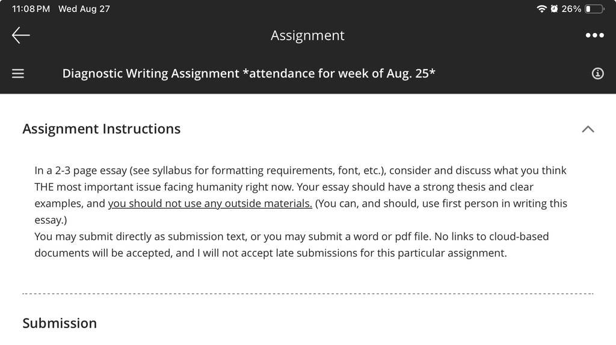Click the sentence starting You may submit directly
Viewport: 616px width, 345px height.
[233, 236]
